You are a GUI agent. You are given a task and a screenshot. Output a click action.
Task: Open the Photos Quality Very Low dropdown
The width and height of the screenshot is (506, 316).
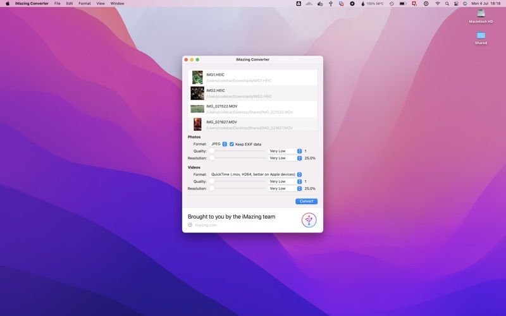coord(285,151)
